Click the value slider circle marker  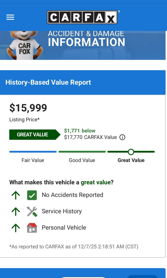[131, 152]
